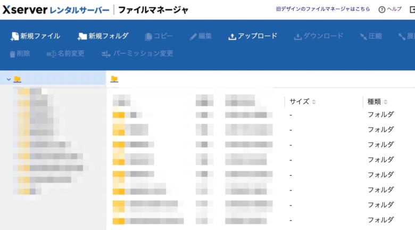415x230 pixels.
Task: Click the 名前変更 rename icon
Action: (x=52, y=54)
